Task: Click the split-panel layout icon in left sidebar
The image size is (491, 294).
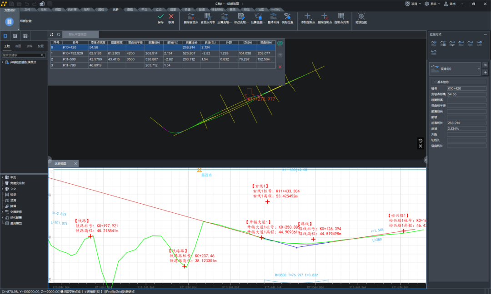Action: 15,36
